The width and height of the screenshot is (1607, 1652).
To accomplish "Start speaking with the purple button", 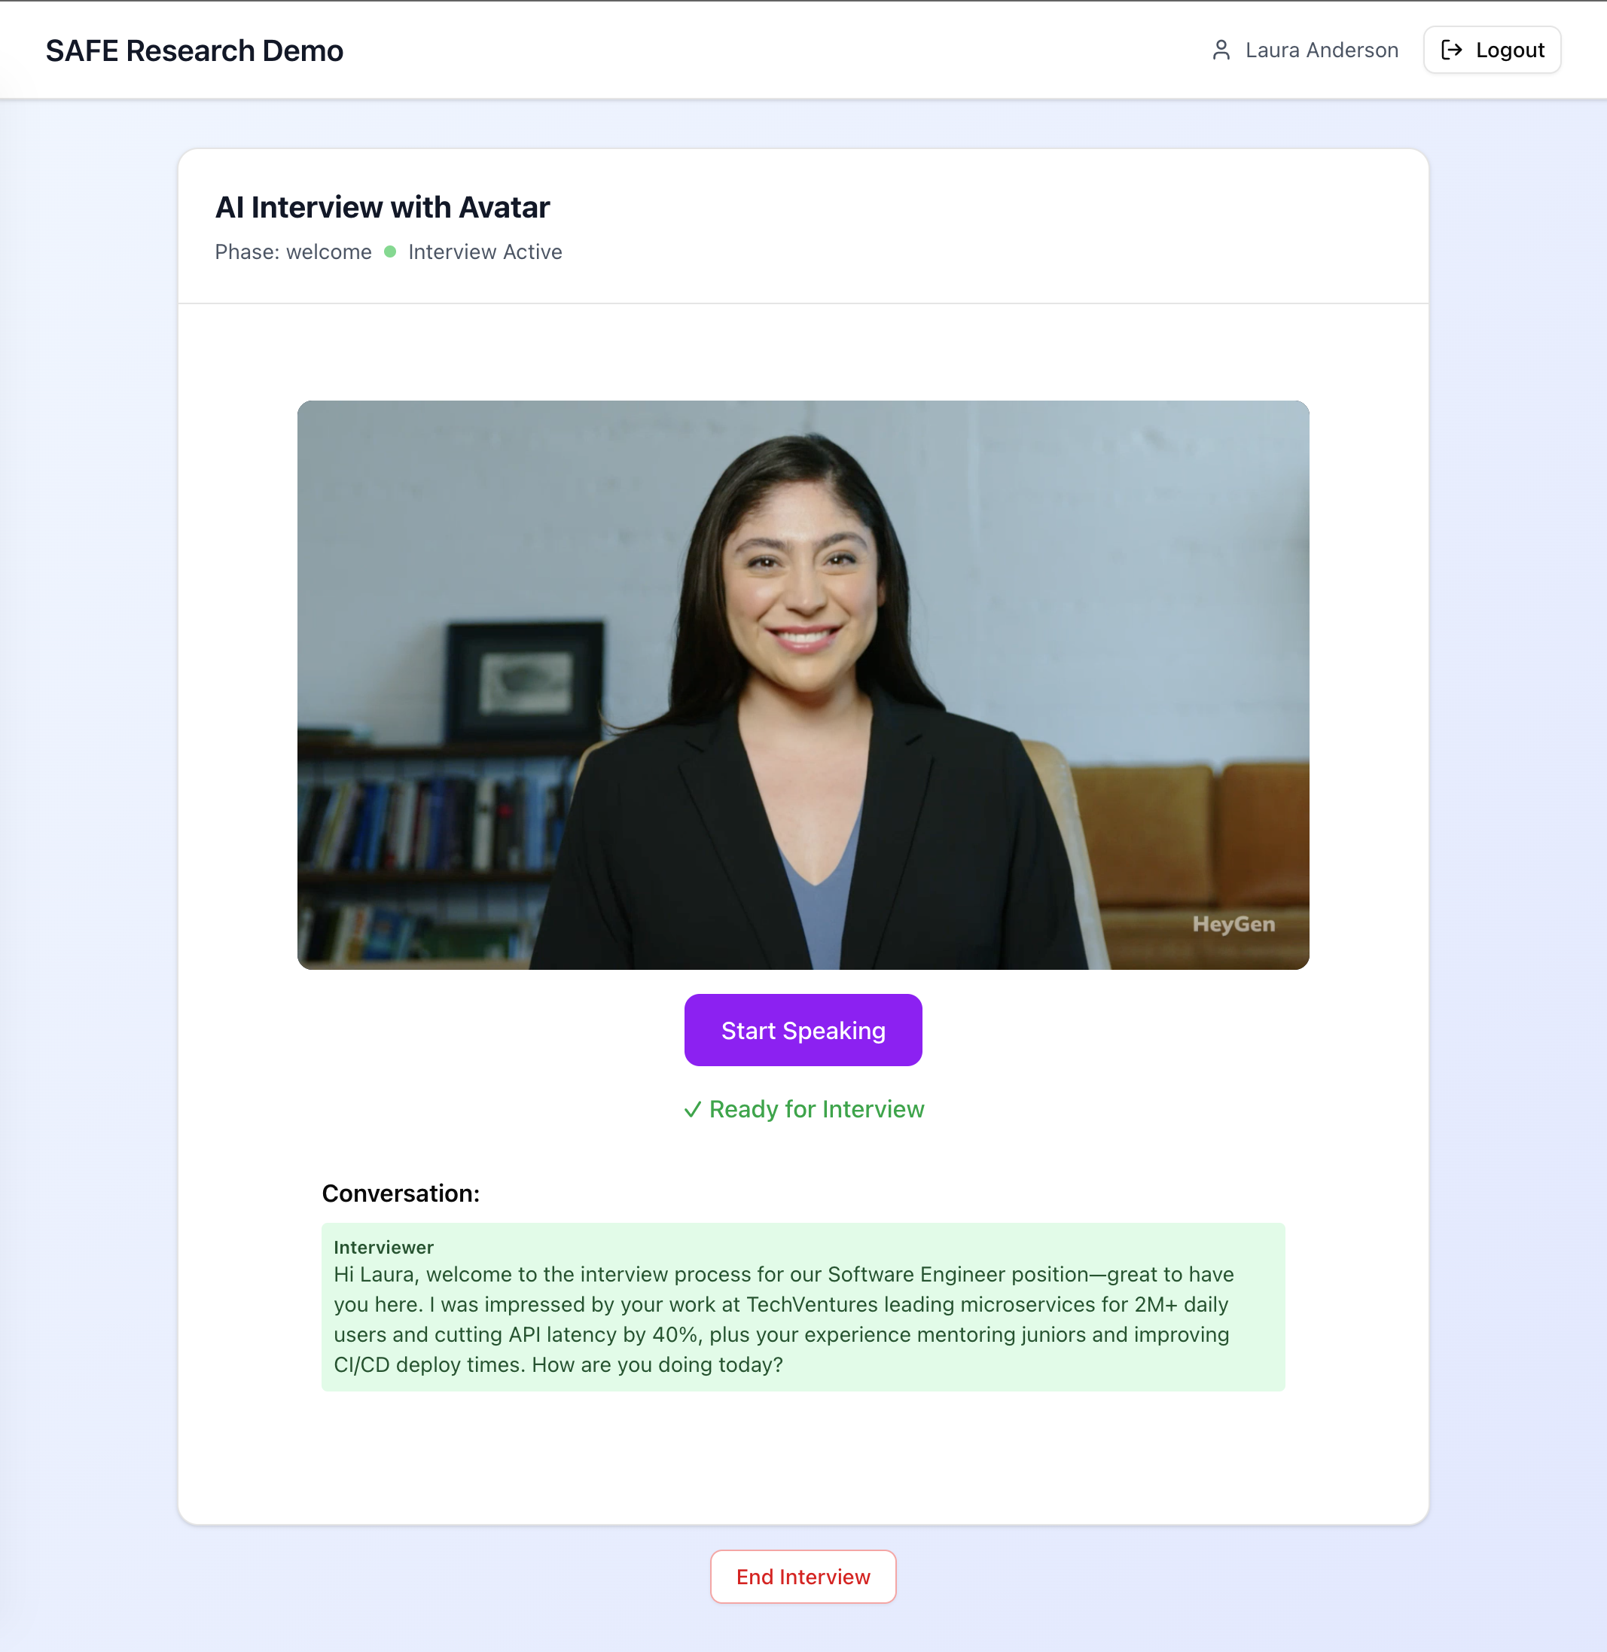I will (x=803, y=1030).
